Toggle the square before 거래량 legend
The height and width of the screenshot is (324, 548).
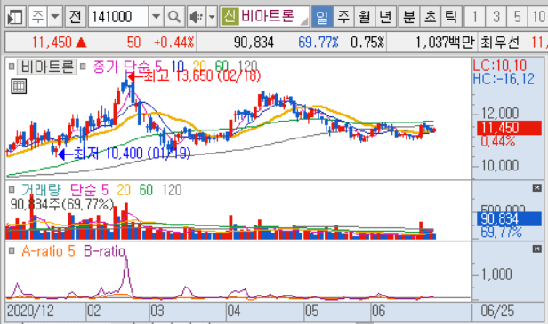point(12,189)
